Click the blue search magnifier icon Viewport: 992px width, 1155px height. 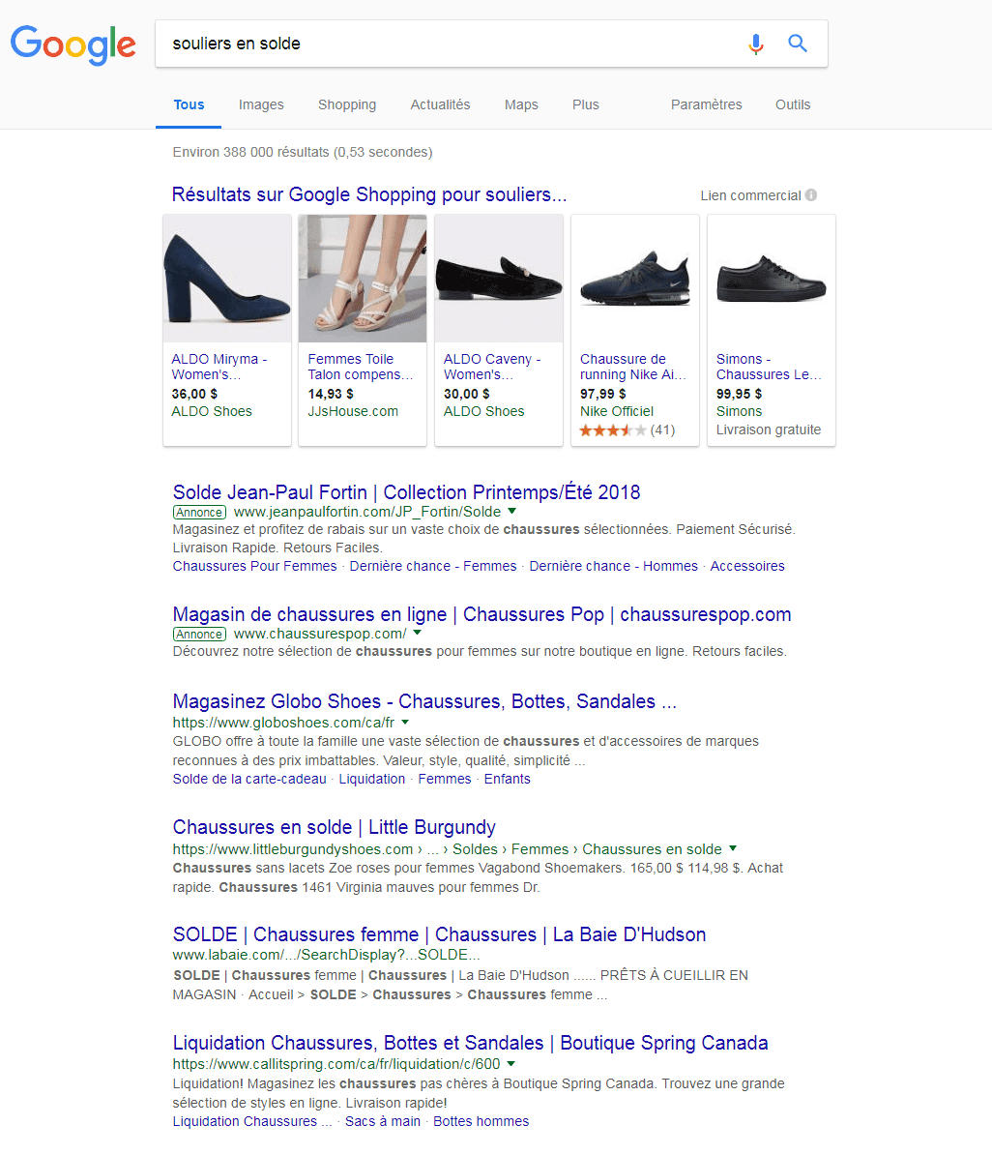798,44
